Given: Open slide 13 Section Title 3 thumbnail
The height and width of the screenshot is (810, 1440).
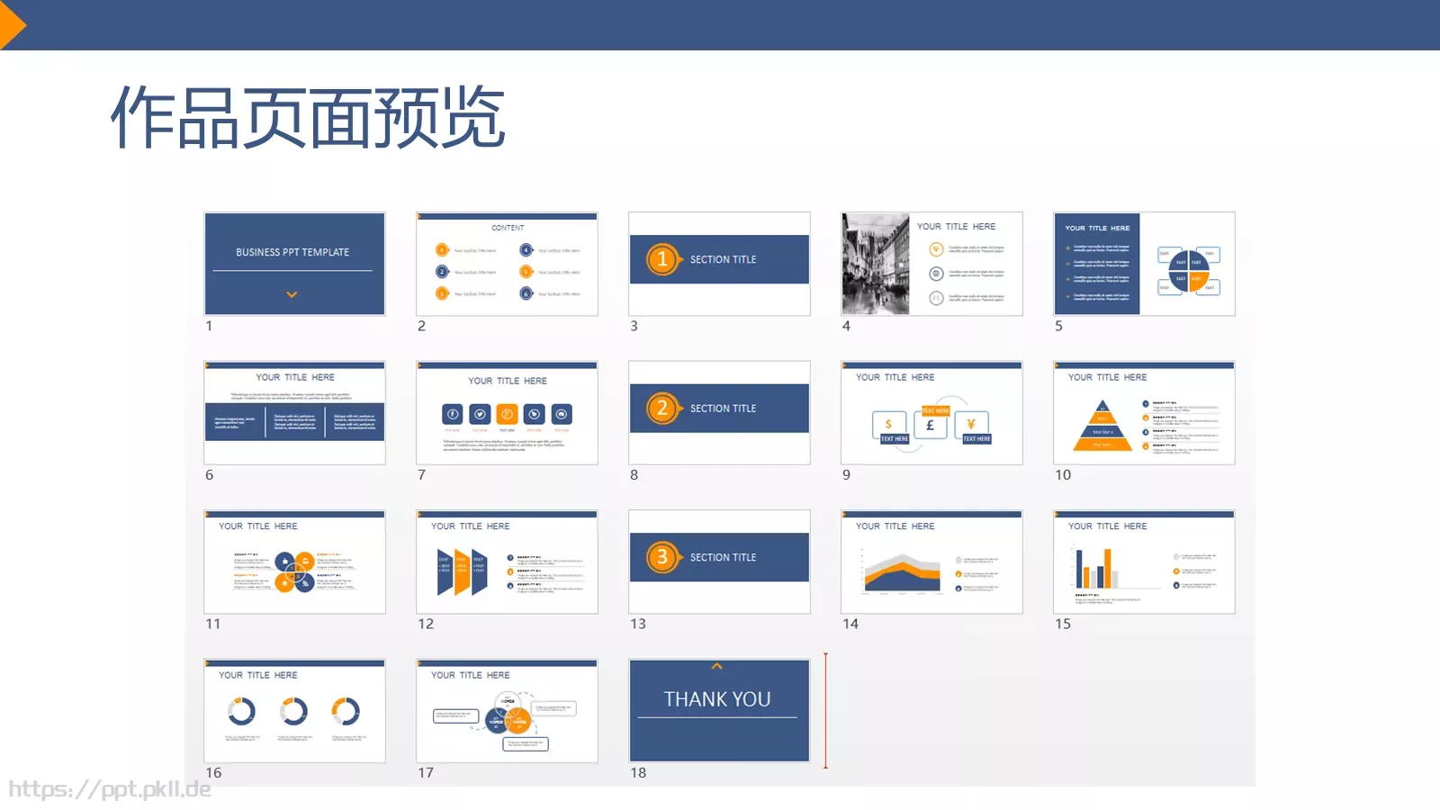Looking at the screenshot, I should pyautogui.click(x=719, y=562).
